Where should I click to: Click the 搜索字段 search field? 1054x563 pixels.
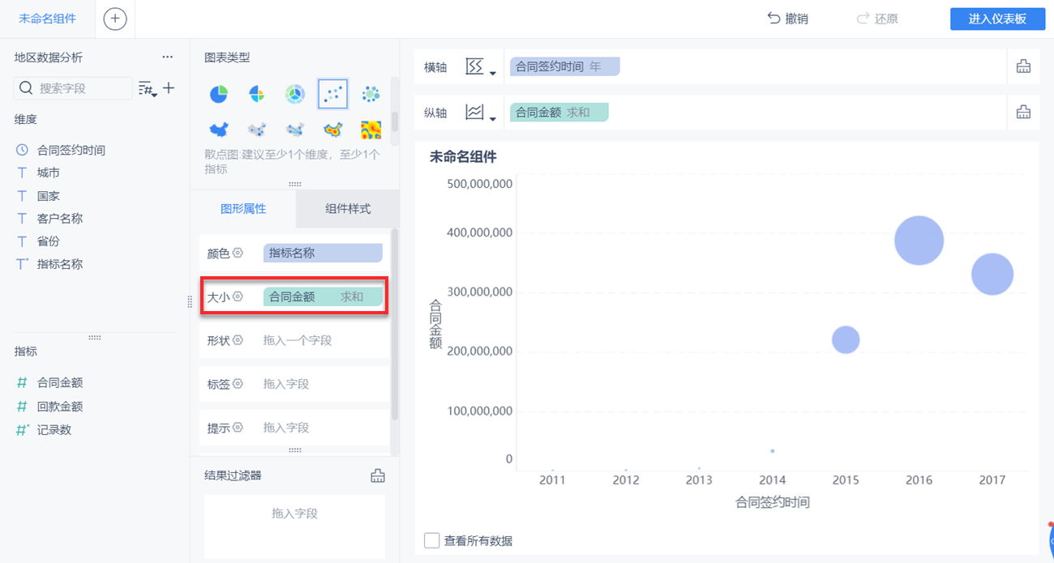pyautogui.click(x=73, y=88)
